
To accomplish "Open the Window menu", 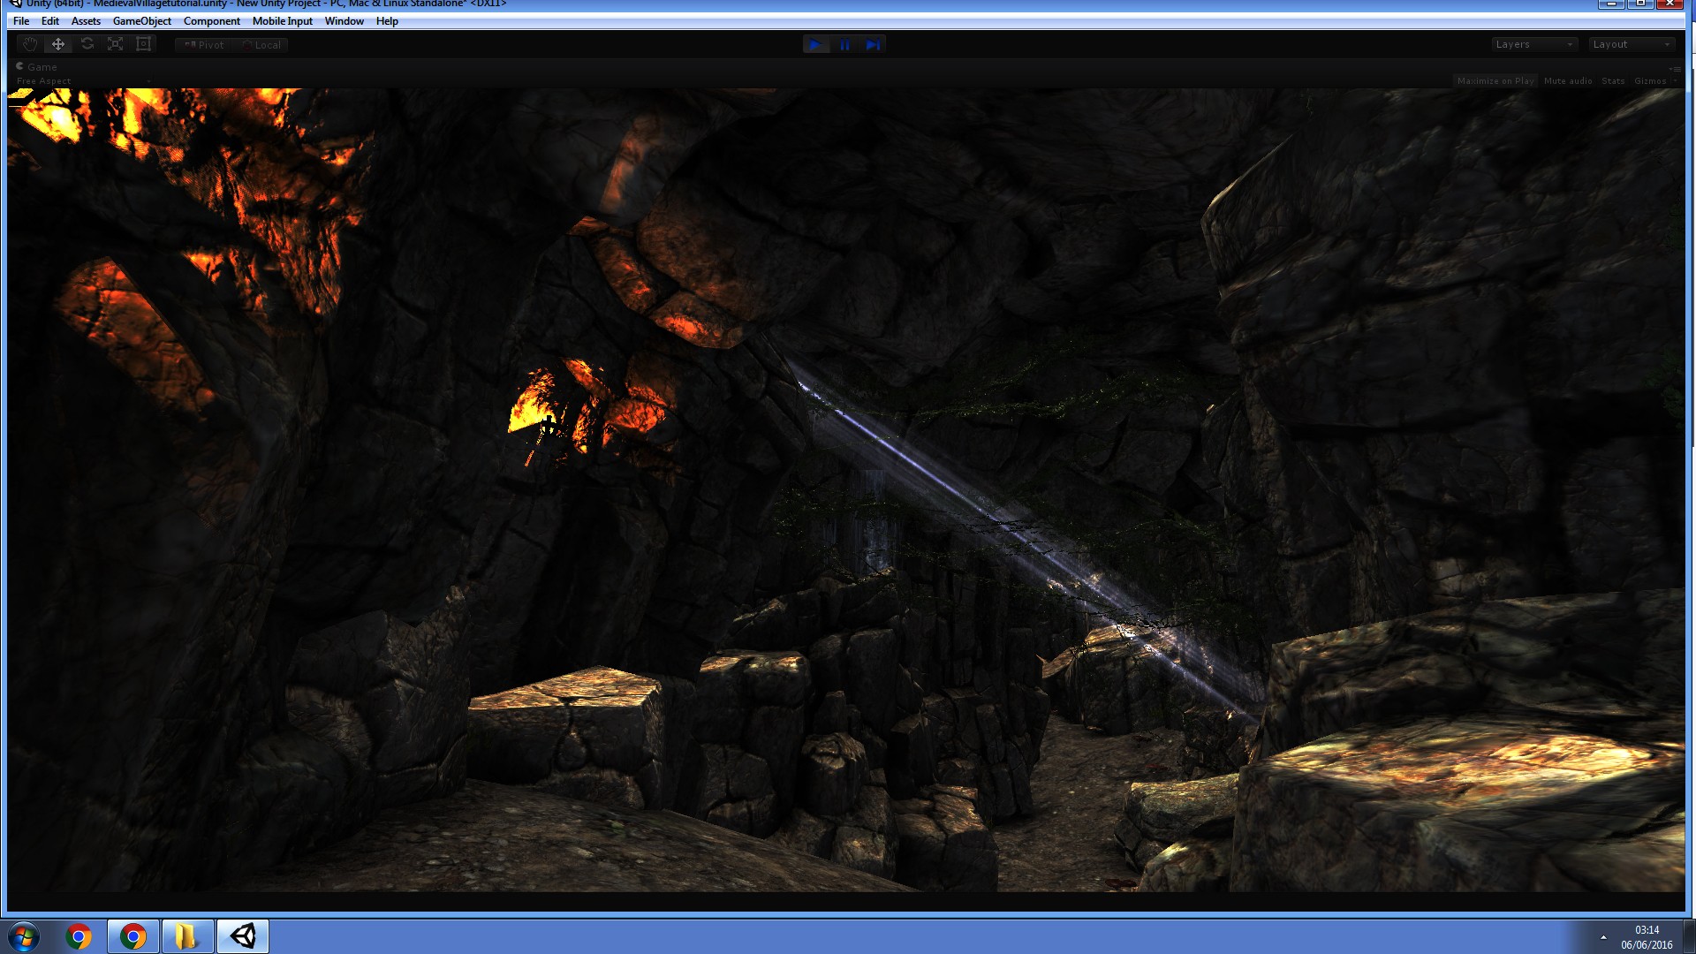I will (x=344, y=21).
